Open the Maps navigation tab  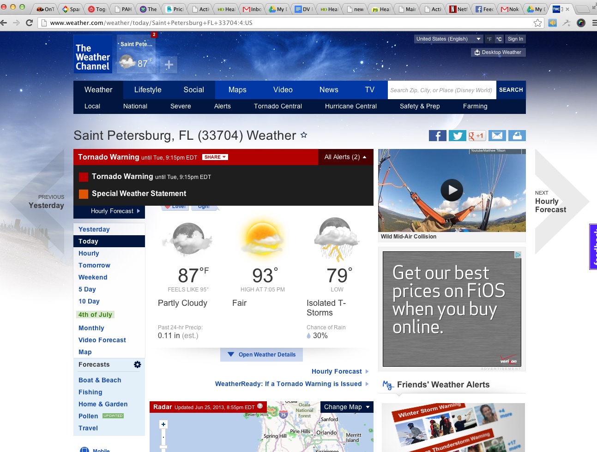[x=237, y=90]
